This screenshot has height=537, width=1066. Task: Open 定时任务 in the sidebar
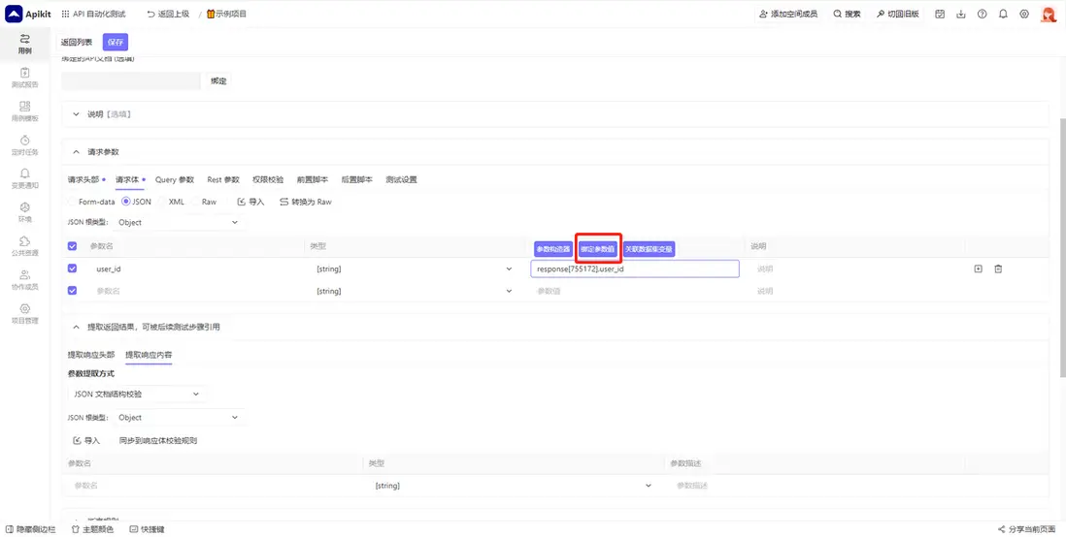pyautogui.click(x=24, y=145)
